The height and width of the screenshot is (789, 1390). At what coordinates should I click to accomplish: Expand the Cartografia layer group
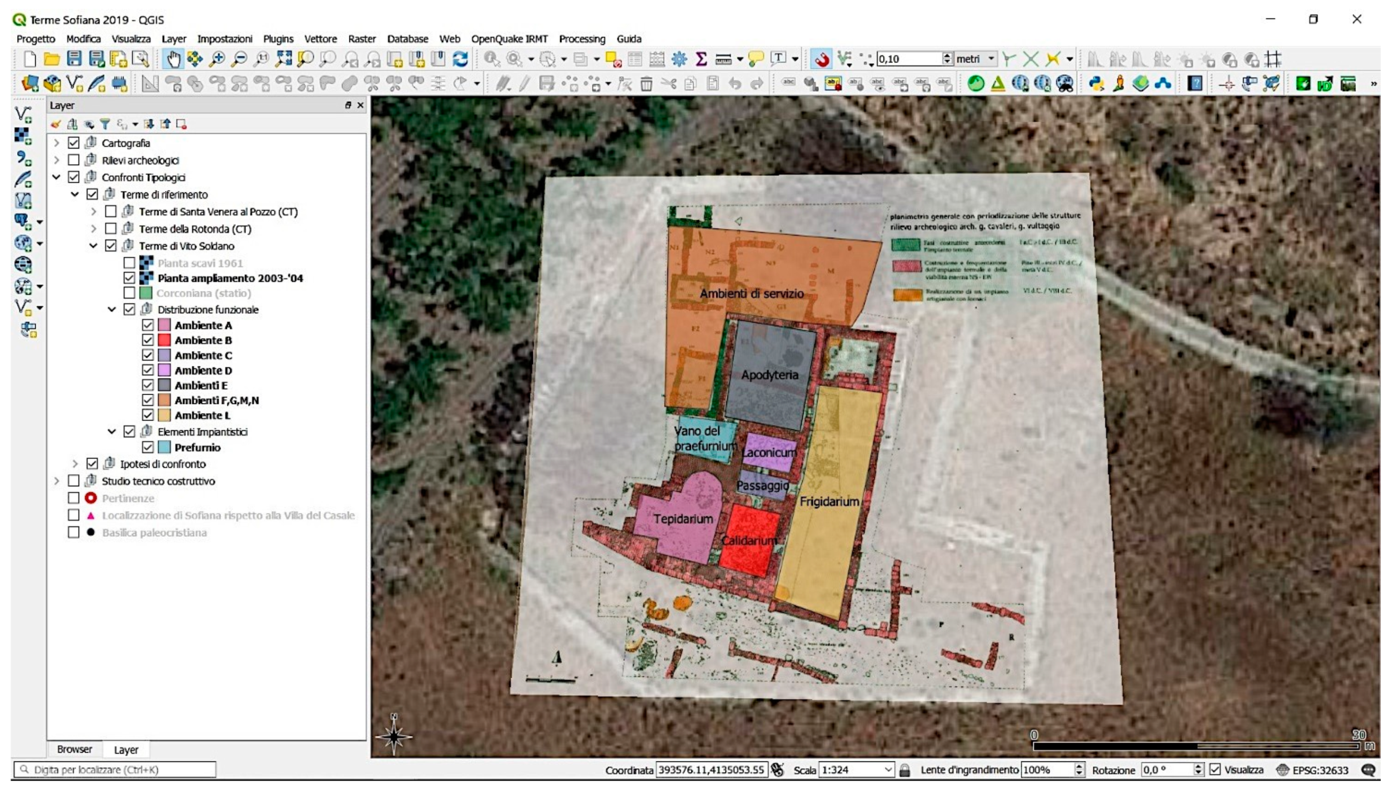56,143
